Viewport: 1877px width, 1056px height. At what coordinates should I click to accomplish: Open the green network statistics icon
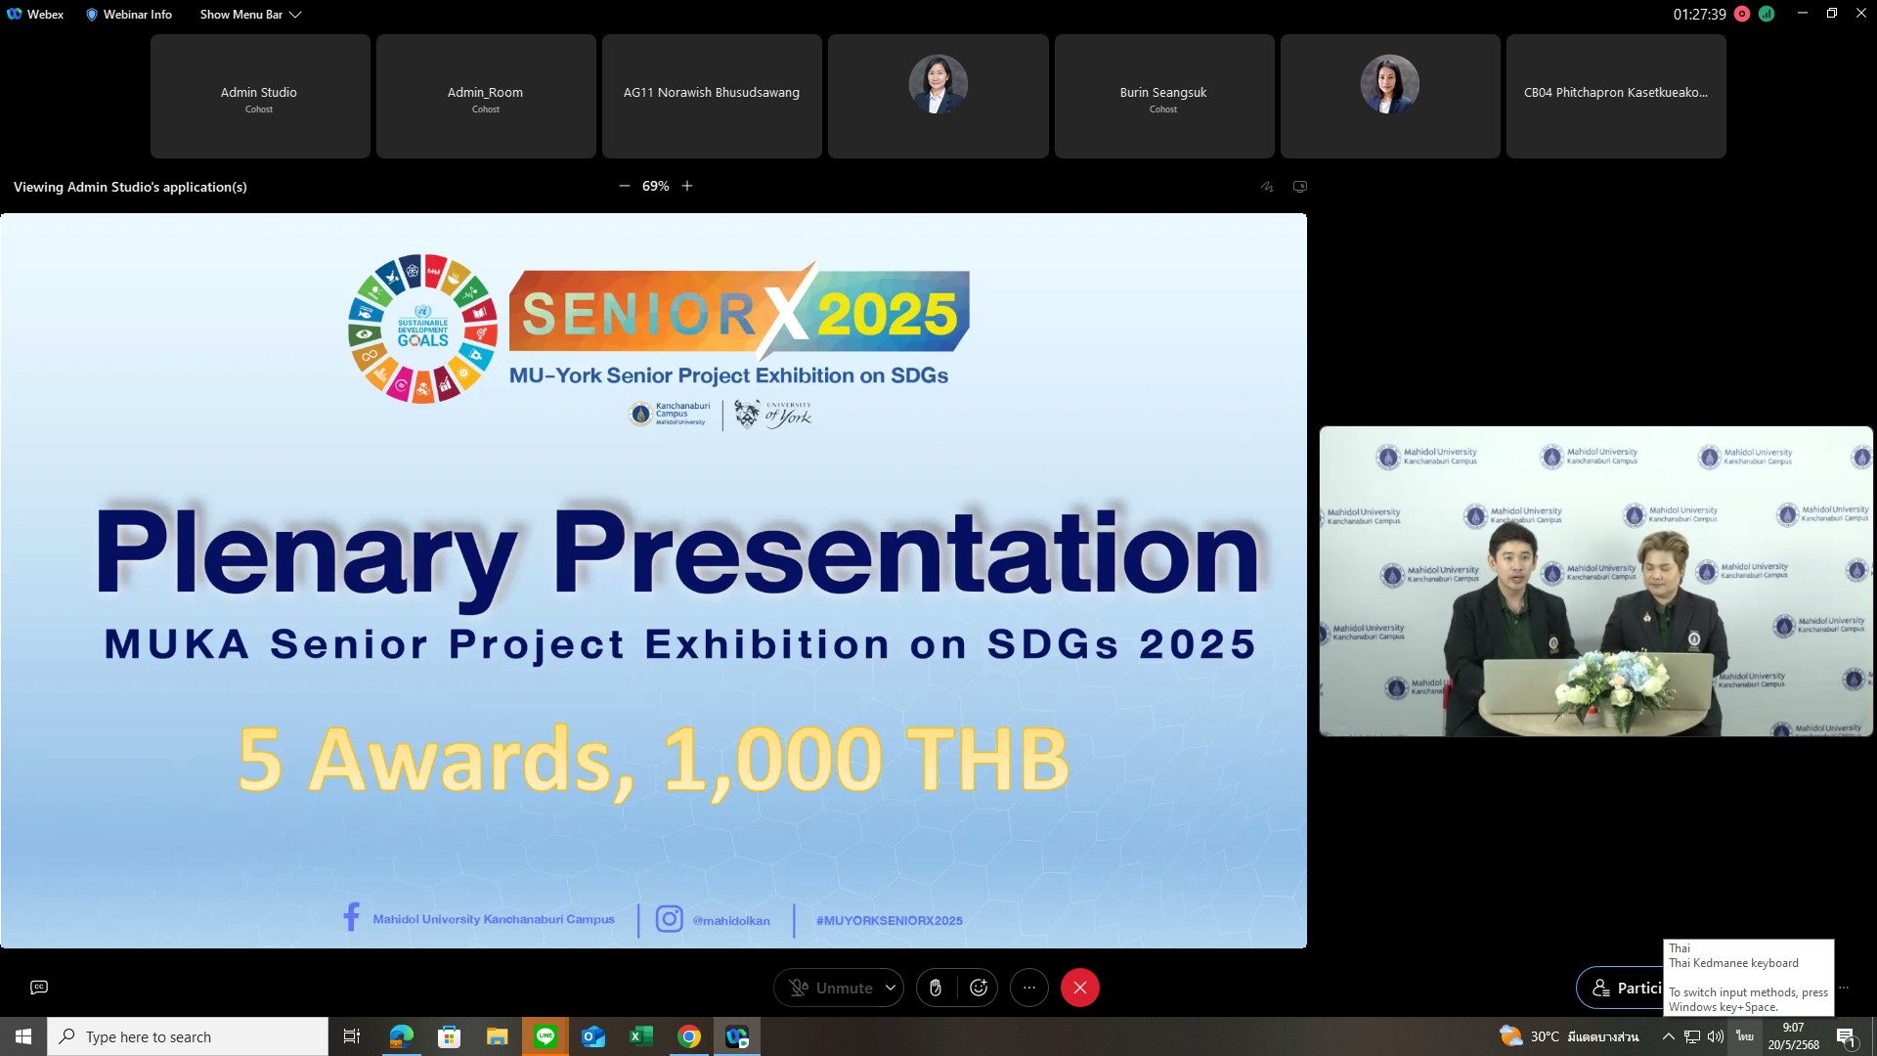[1767, 14]
